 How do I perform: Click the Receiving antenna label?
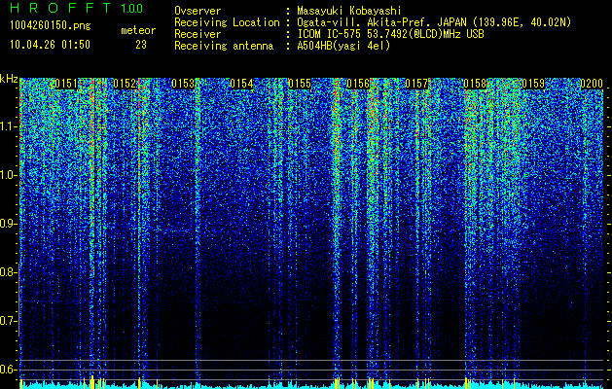[x=224, y=46]
